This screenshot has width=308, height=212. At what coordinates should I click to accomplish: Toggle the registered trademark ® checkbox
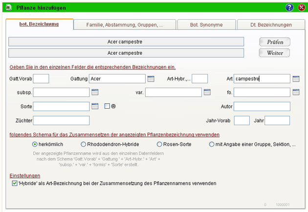(x=107, y=106)
